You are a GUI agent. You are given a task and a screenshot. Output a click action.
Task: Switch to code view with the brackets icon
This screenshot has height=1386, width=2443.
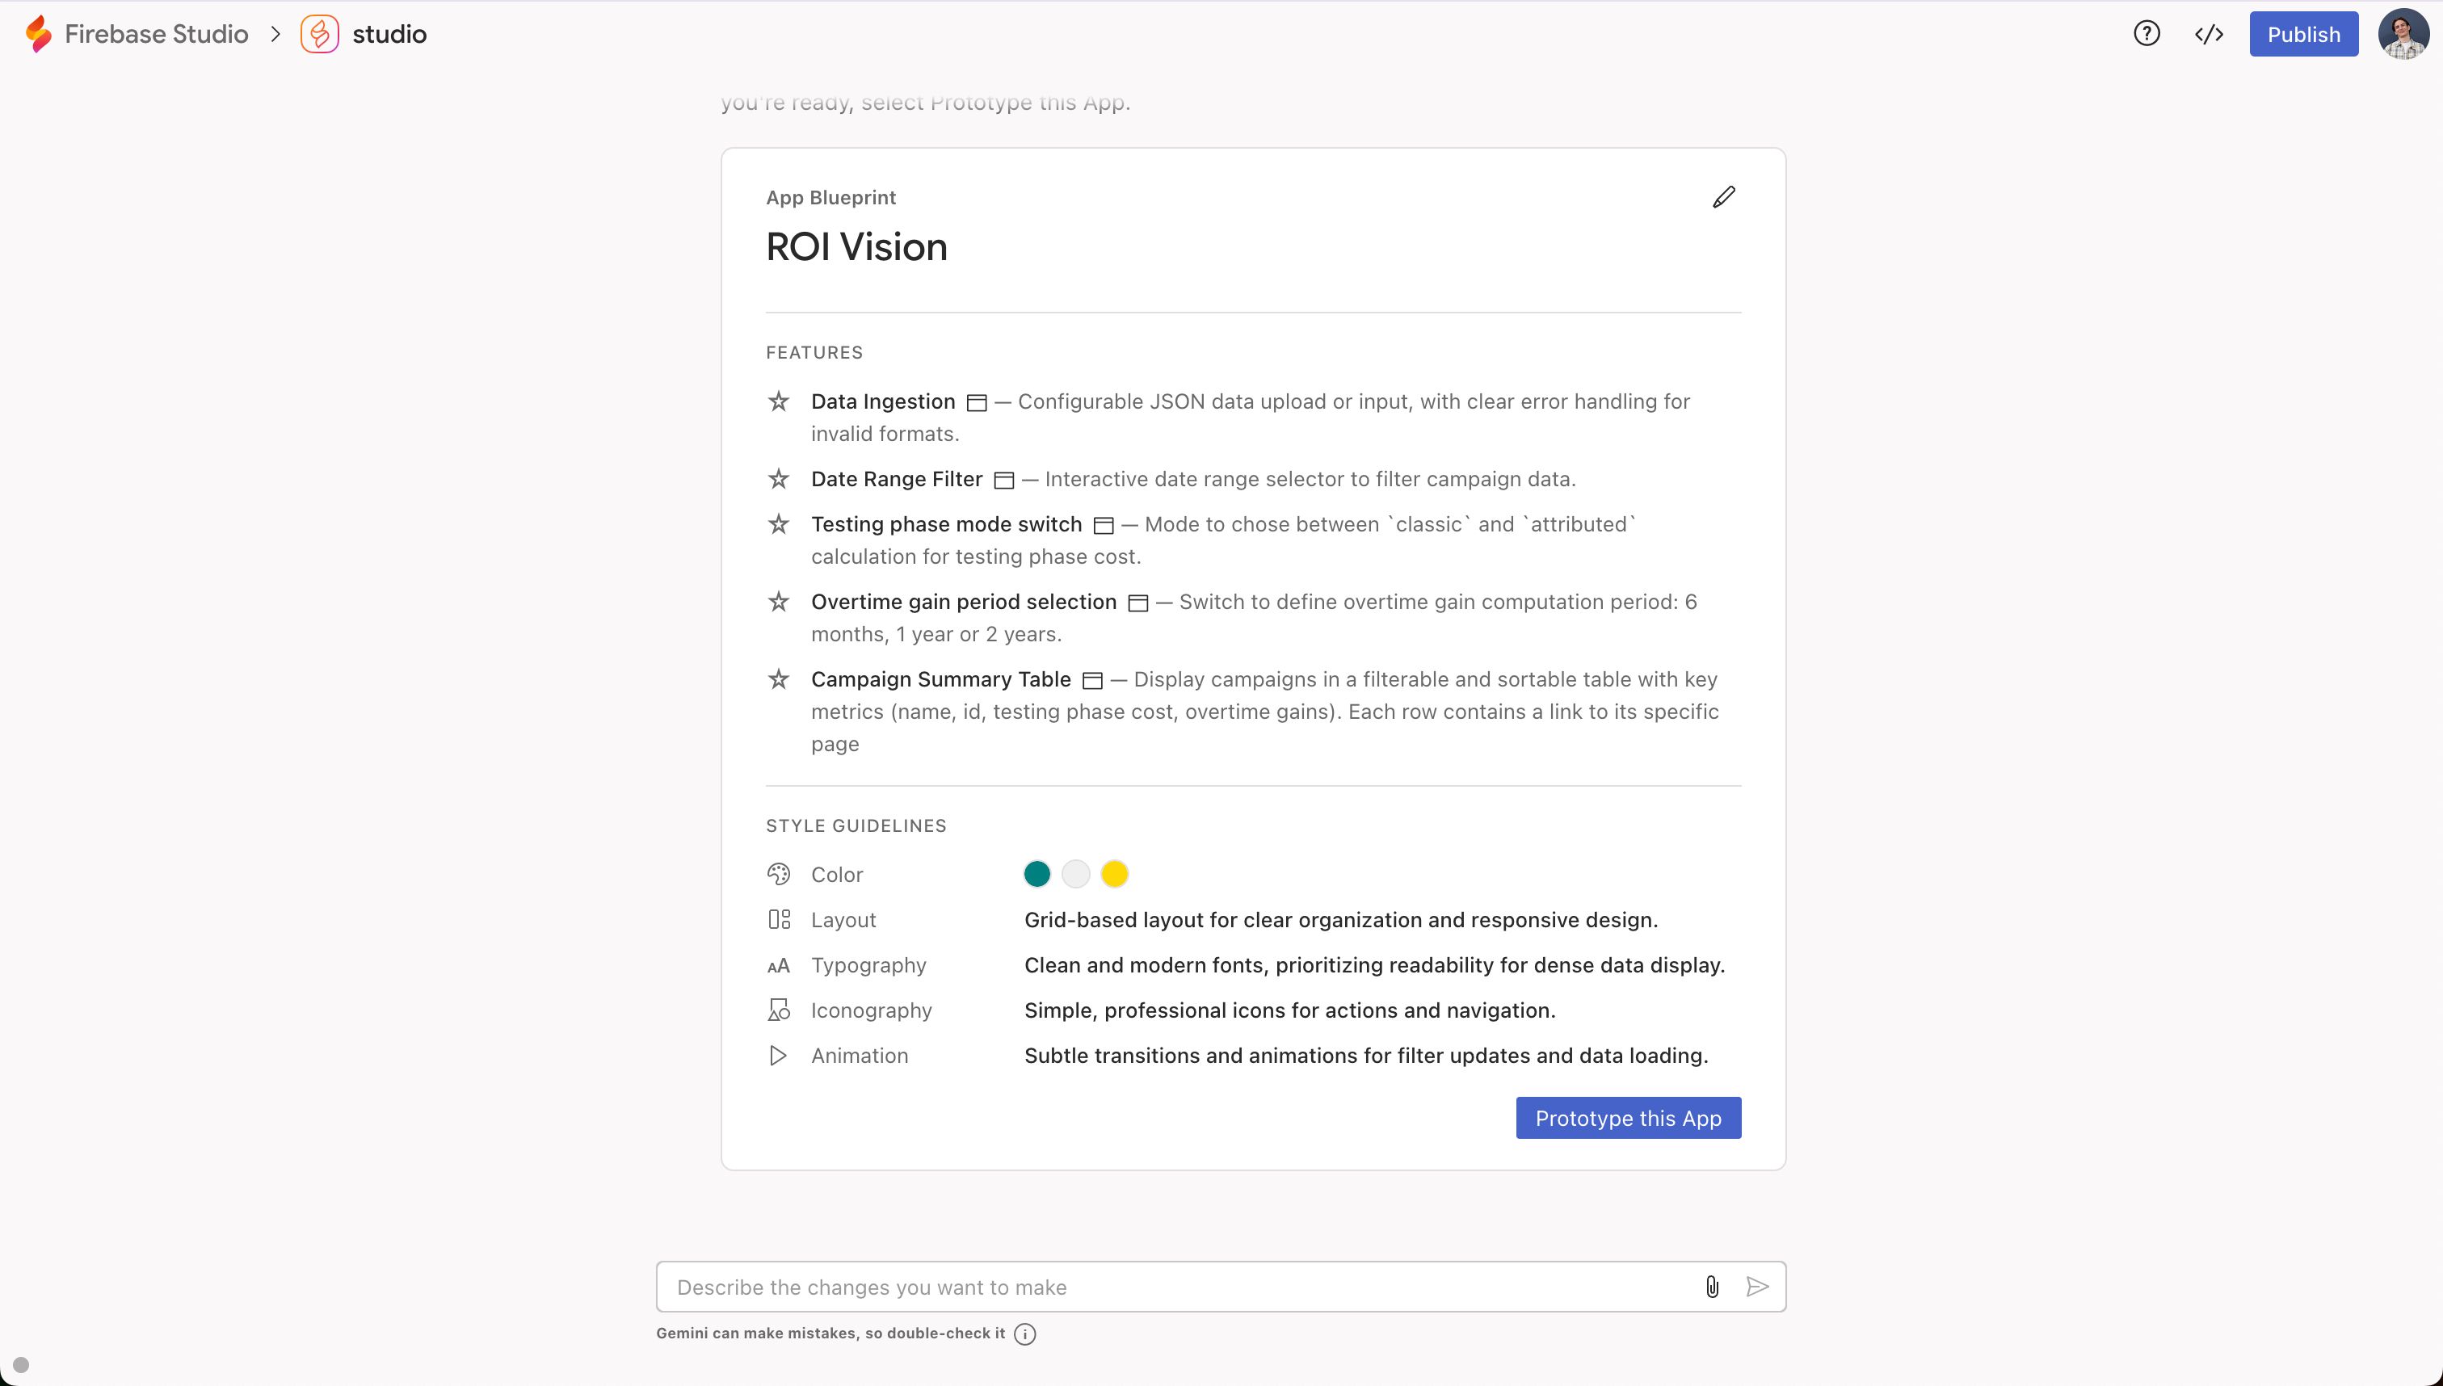(2209, 34)
